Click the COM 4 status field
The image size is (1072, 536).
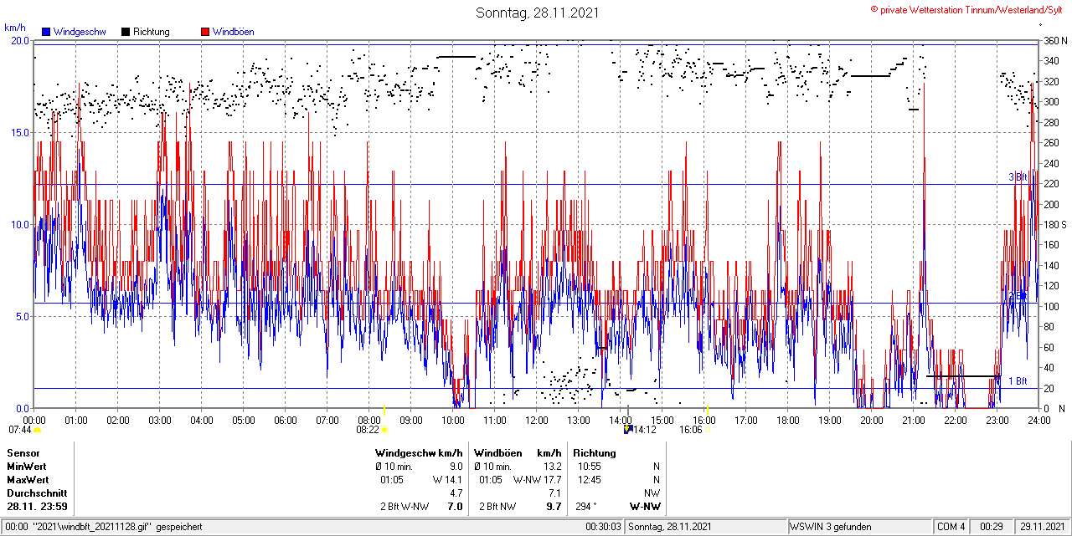coord(951,527)
